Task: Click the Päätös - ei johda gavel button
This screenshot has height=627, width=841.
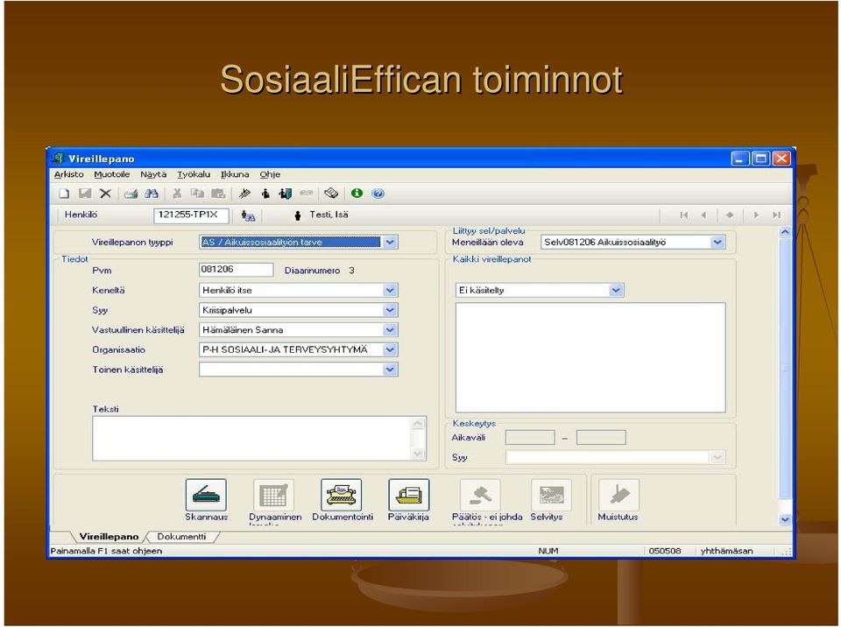Action: coord(481,495)
